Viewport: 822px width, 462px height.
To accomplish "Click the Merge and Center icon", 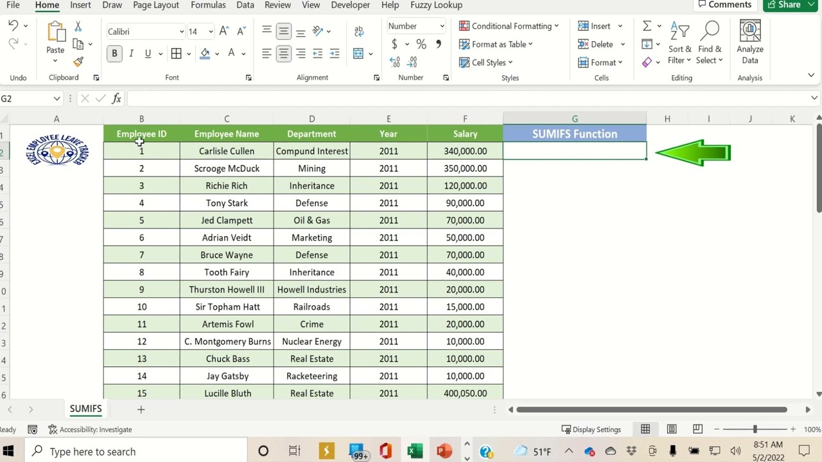I will tap(358, 54).
